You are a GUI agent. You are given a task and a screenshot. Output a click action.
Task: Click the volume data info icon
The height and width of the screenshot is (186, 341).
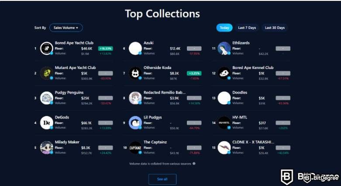click(194, 164)
